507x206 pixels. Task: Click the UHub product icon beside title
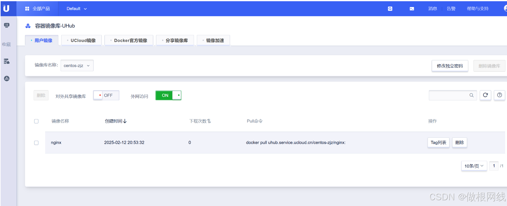click(28, 26)
